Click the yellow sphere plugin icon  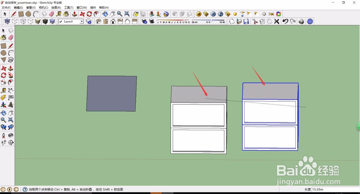coord(235,14)
